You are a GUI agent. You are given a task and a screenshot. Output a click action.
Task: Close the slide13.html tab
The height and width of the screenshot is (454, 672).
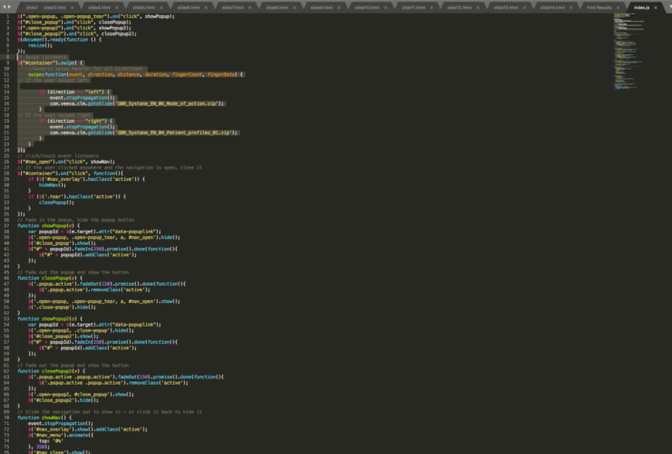click(524, 8)
